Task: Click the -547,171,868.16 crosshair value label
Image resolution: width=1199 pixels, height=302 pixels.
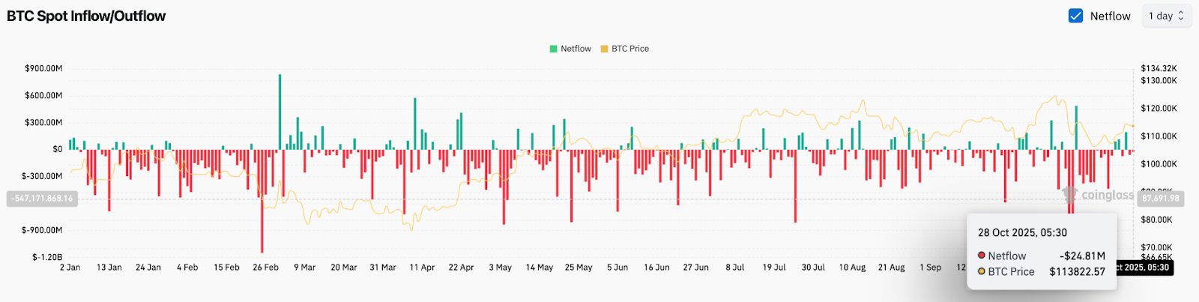Action: point(43,199)
